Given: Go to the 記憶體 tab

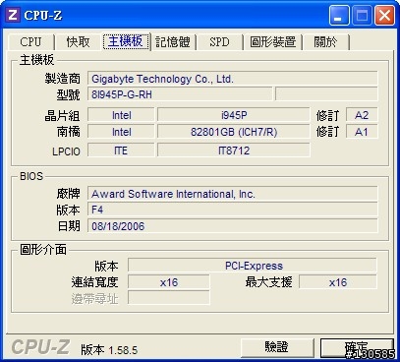Looking at the screenshot, I should 173,42.
